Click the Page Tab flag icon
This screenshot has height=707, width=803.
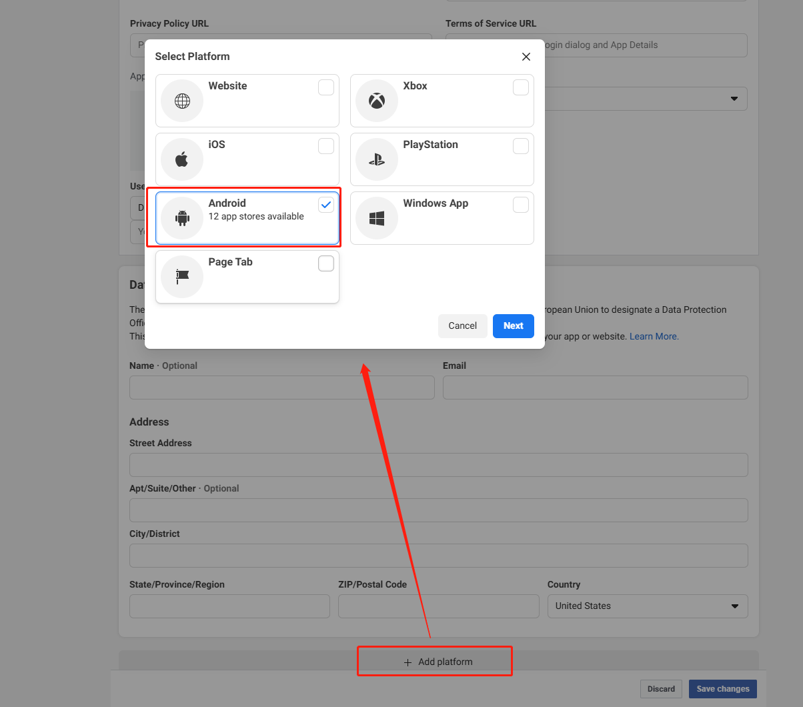pos(182,277)
